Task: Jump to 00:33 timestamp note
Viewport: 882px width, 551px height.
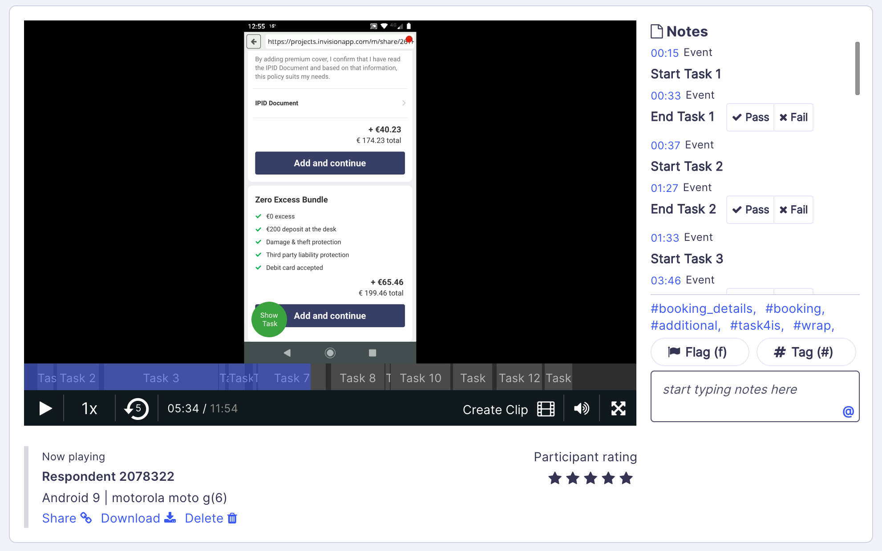Action: pos(666,96)
